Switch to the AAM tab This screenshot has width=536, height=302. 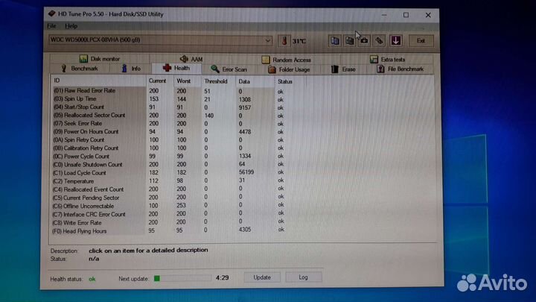[191, 59]
